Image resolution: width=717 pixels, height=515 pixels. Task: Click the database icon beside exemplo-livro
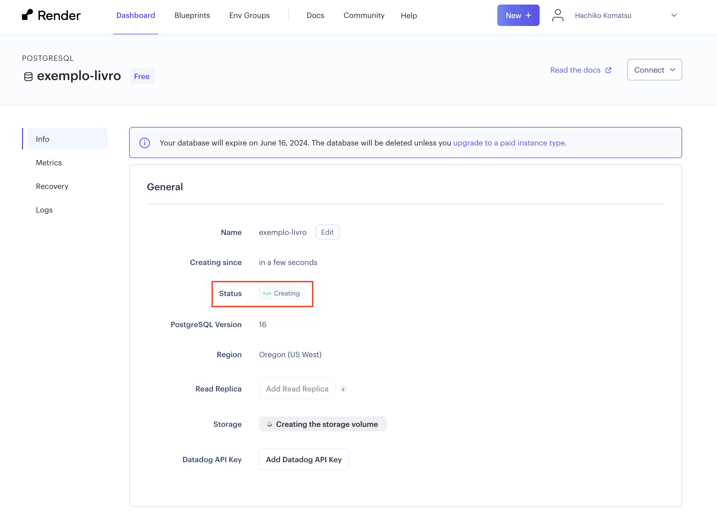point(28,77)
